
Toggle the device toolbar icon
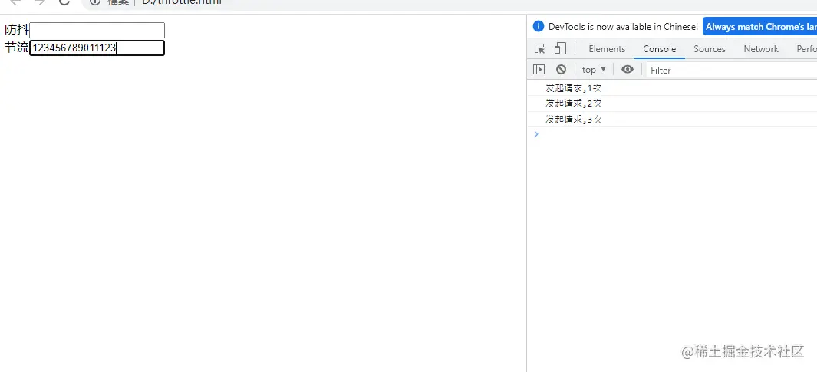tap(560, 49)
